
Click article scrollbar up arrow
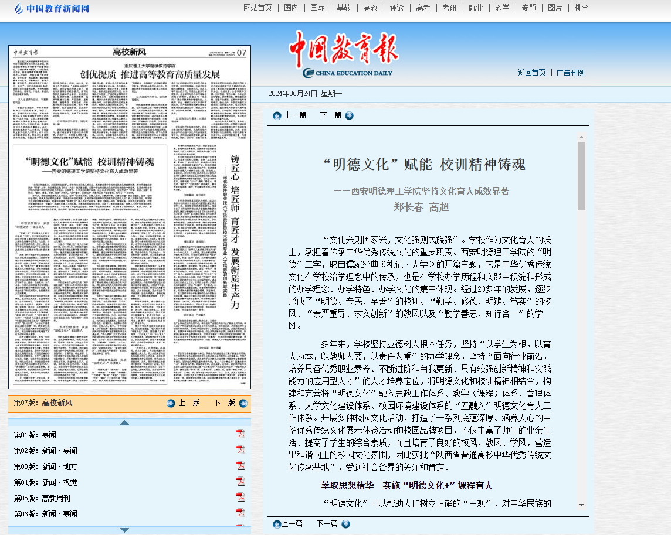click(582, 137)
